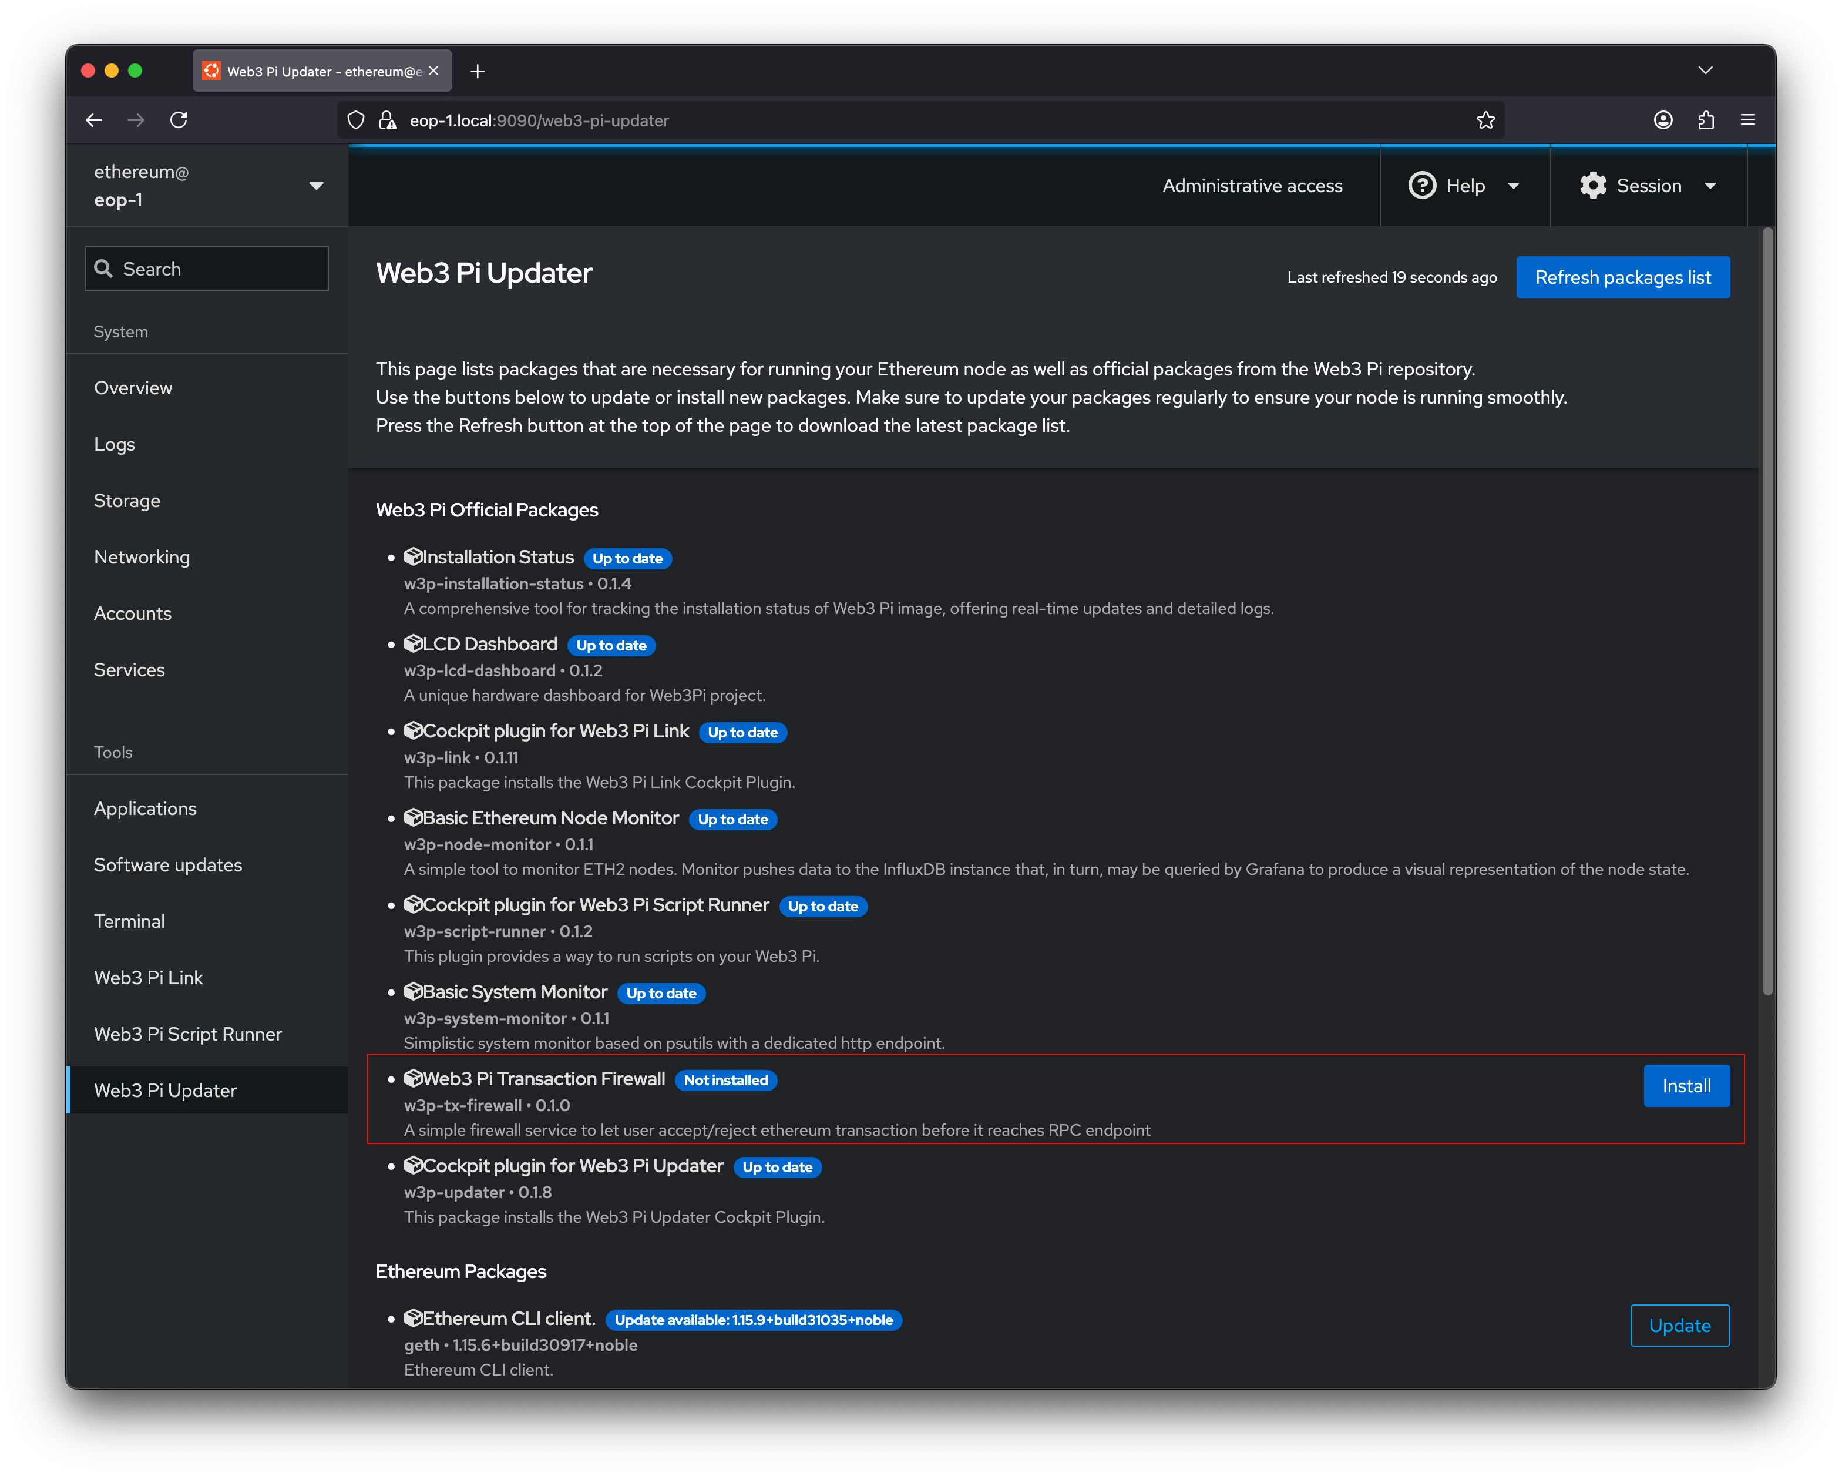Click the Not installed badge
This screenshot has height=1476, width=1842.
(726, 1081)
